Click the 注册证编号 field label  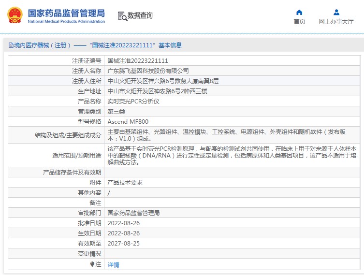(87, 61)
